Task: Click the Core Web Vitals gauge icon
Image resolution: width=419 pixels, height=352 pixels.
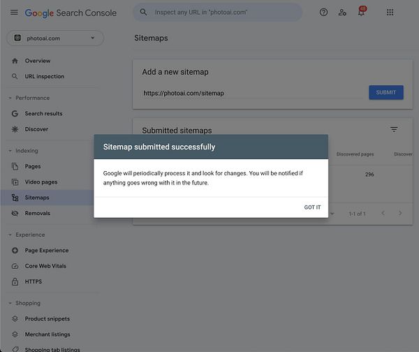Action: pos(15,266)
